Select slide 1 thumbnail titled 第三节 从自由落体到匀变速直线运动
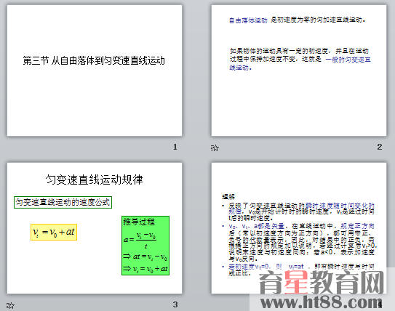The width and height of the screenshot is (395, 311). (95, 70)
